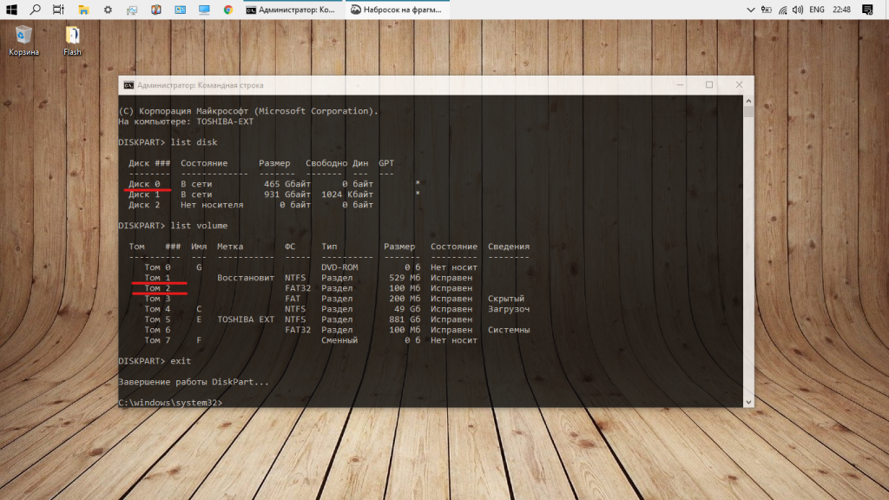Open the battery status tray icon
Image resolution: width=889 pixels, height=500 pixels.
tap(766, 10)
